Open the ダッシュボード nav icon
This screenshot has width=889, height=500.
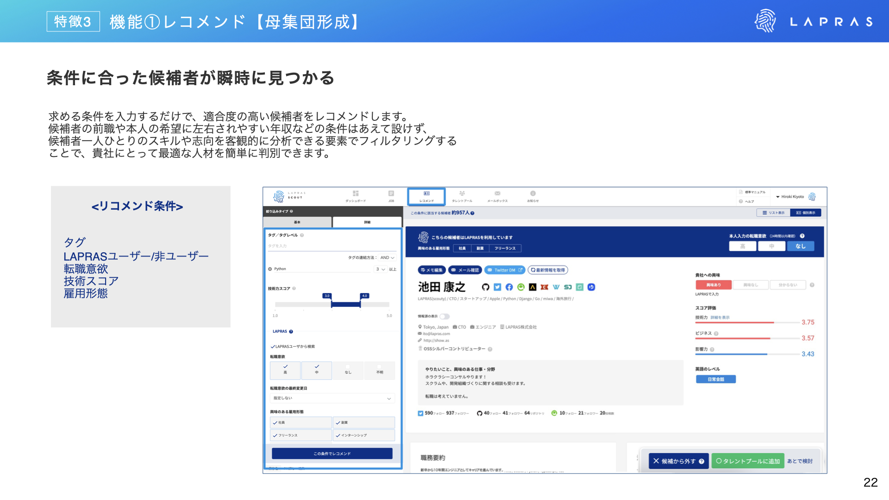click(x=356, y=196)
